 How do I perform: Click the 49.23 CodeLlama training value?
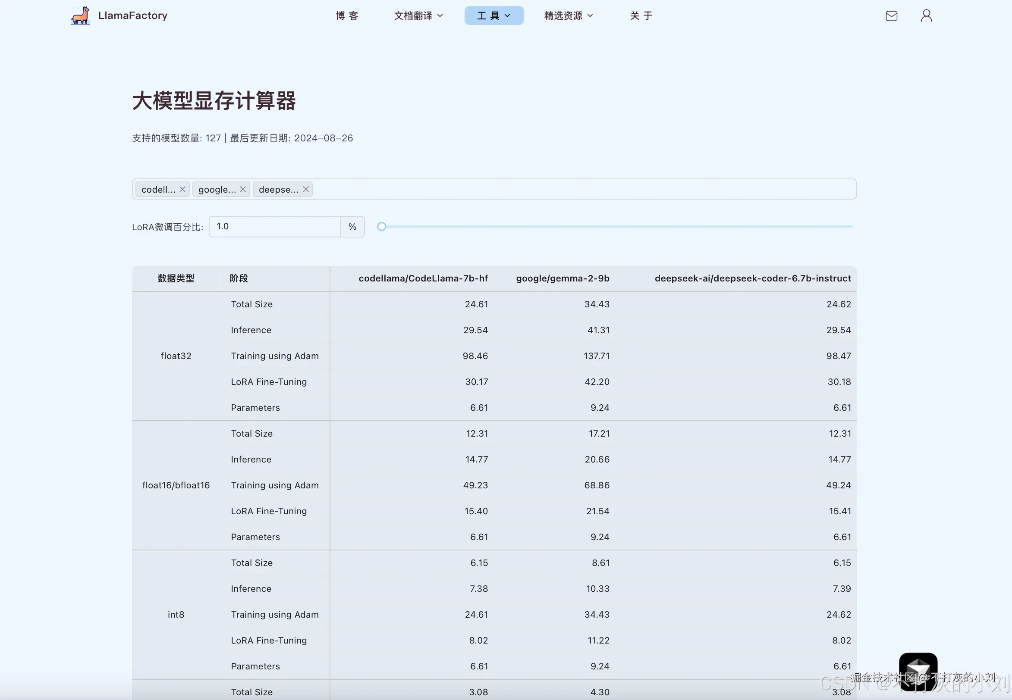click(x=476, y=485)
